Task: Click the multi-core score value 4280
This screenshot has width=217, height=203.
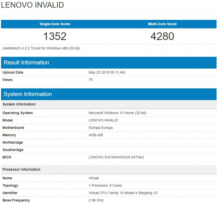Action: [x=162, y=36]
